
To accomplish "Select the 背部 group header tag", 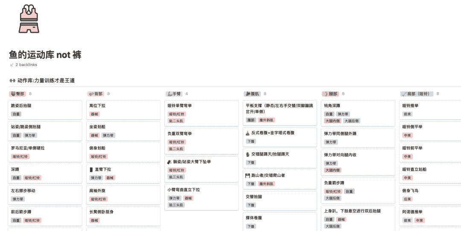I will (x=96, y=94).
